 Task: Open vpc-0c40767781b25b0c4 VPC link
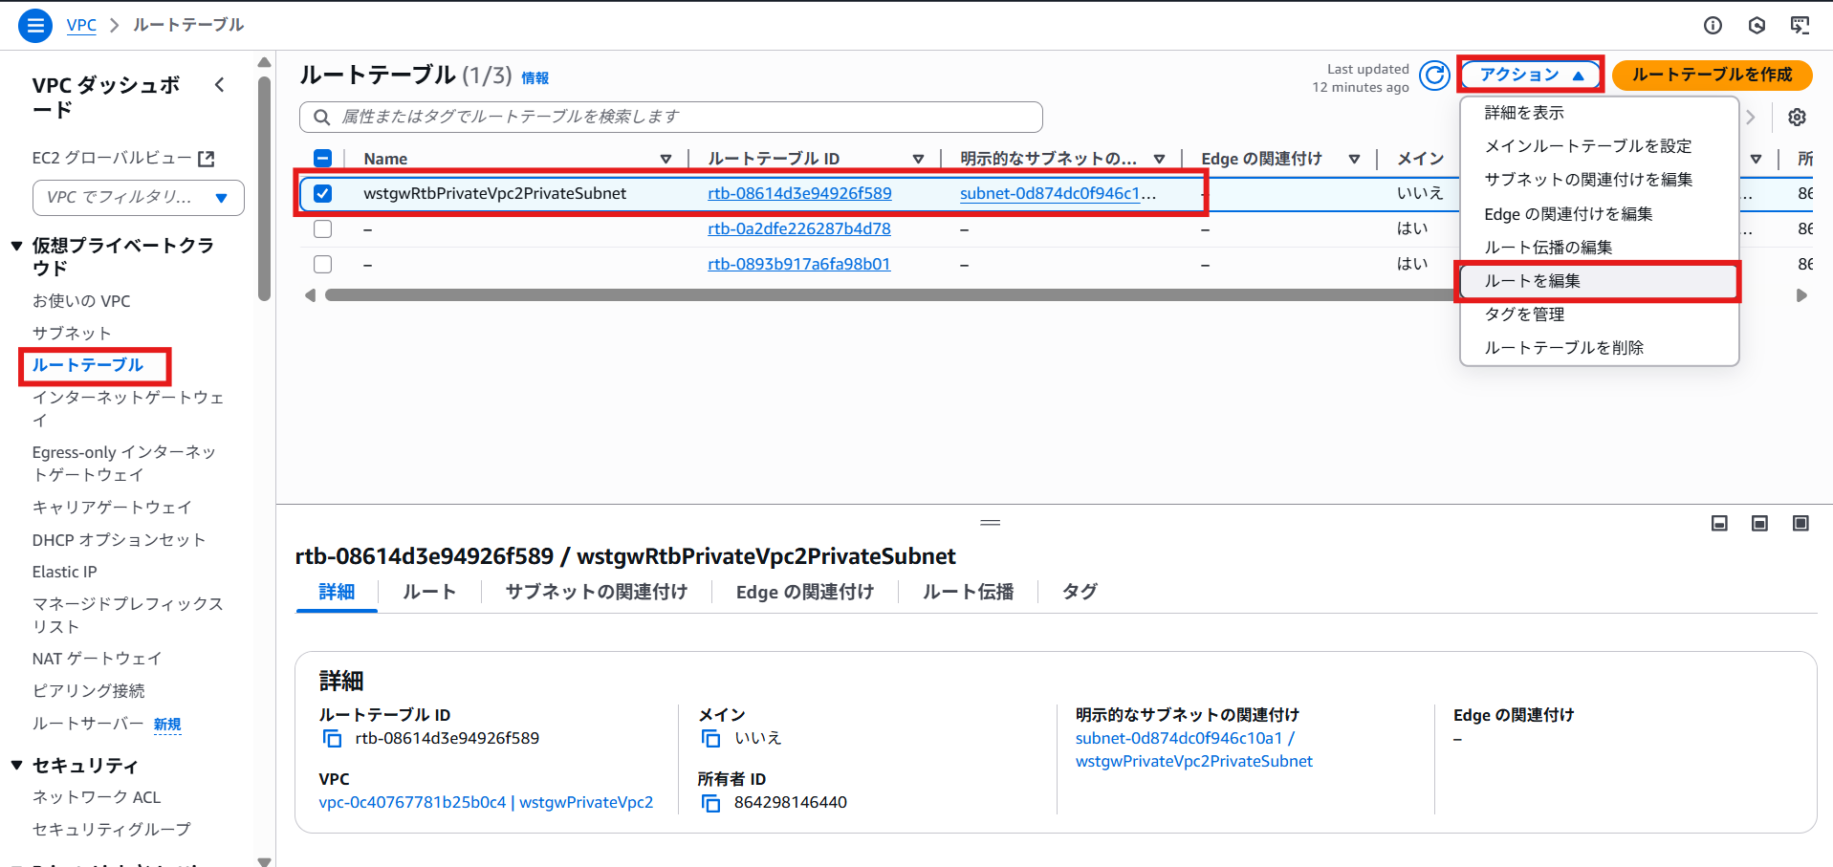click(x=486, y=803)
